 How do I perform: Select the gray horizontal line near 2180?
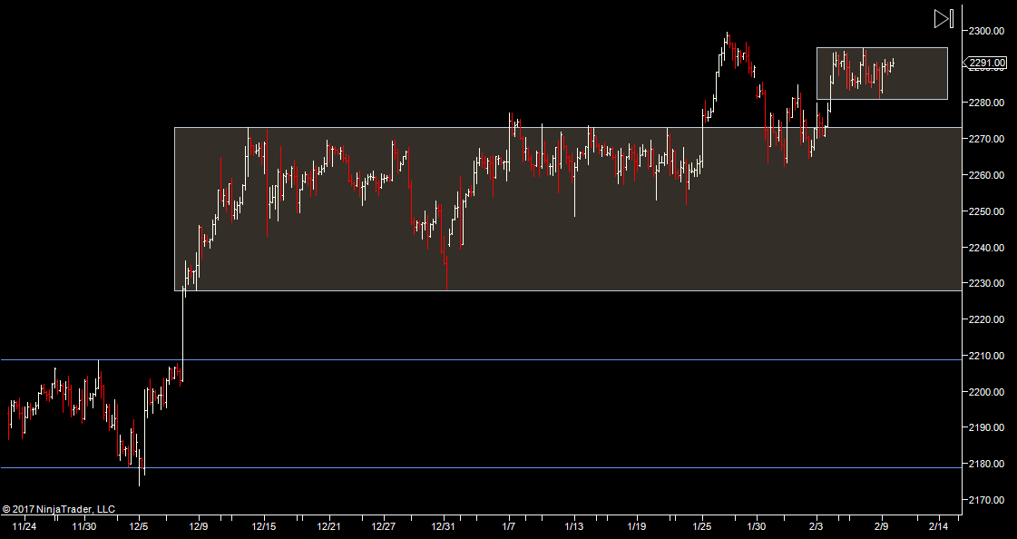coord(454,467)
